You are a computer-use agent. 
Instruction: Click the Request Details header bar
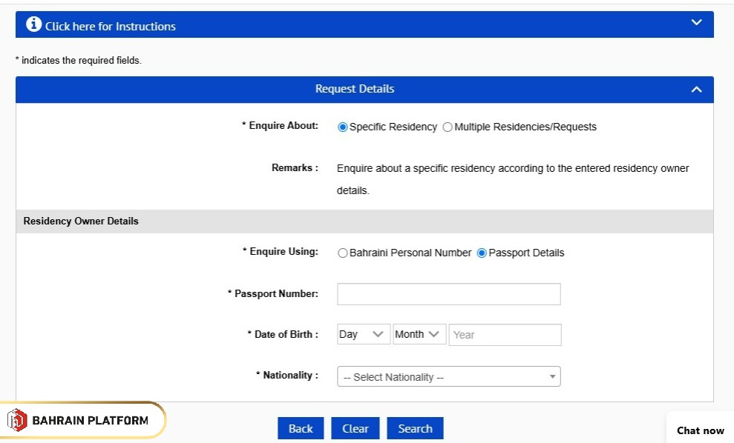pyautogui.click(x=355, y=90)
